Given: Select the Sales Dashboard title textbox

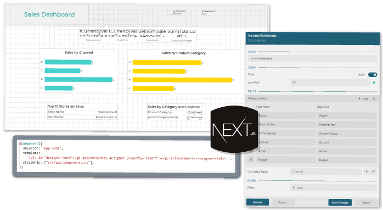Looking at the screenshot, I should 49,14.
